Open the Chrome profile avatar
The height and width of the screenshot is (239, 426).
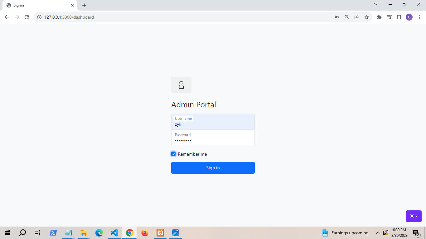click(x=409, y=17)
